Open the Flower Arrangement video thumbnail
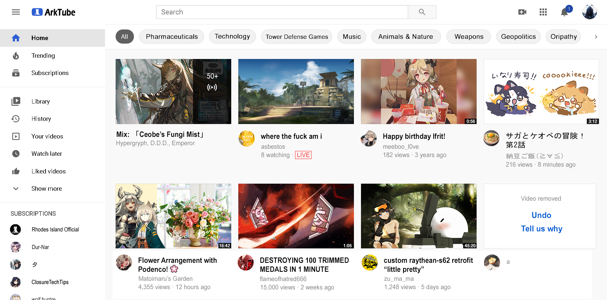 [173, 216]
